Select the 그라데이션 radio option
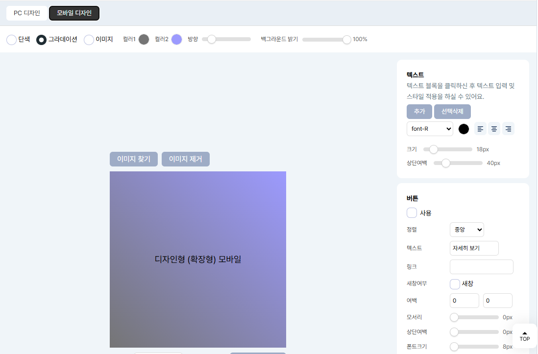The width and height of the screenshot is (538, 354). click(42, 40)
